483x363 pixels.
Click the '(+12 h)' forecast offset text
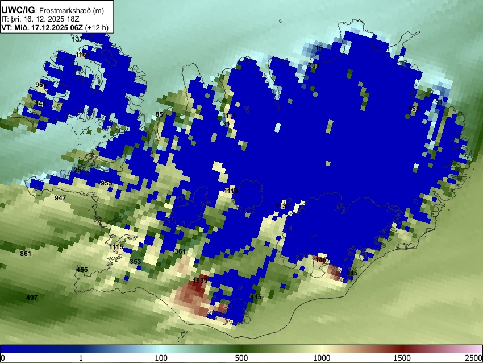point(97,27)
